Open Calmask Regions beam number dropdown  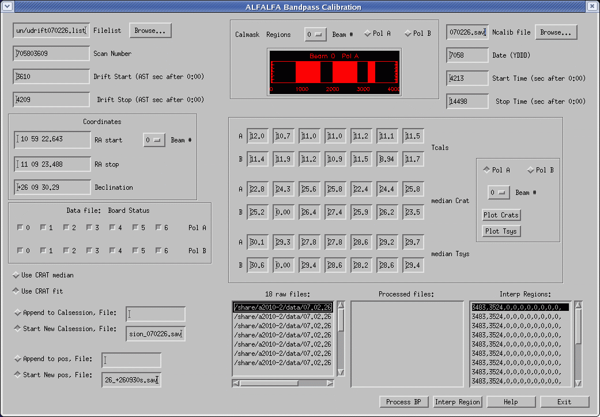point(316,35)
